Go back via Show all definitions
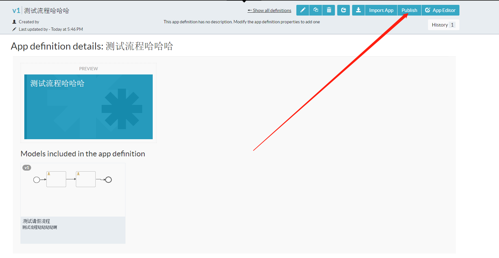This screenshot has height=258, width=499. pos(269,10)
